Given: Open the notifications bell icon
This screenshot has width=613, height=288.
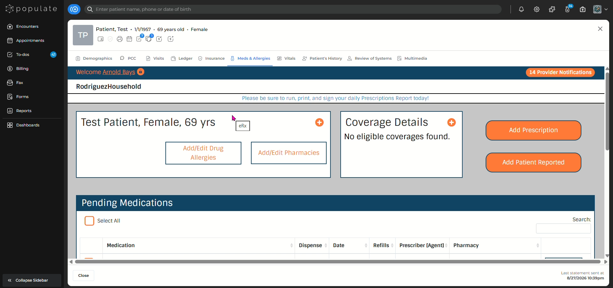Looking at the screenshot, I should [521, 9].
